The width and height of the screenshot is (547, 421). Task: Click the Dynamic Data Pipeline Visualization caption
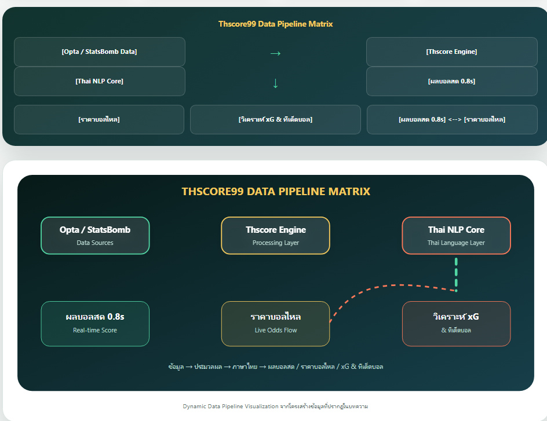pos(276,407)
